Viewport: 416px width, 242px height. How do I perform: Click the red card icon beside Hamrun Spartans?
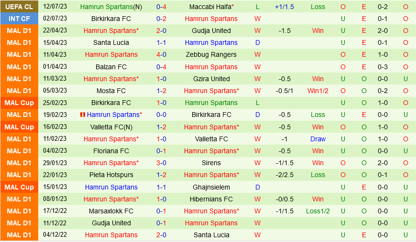coord(82,115)
